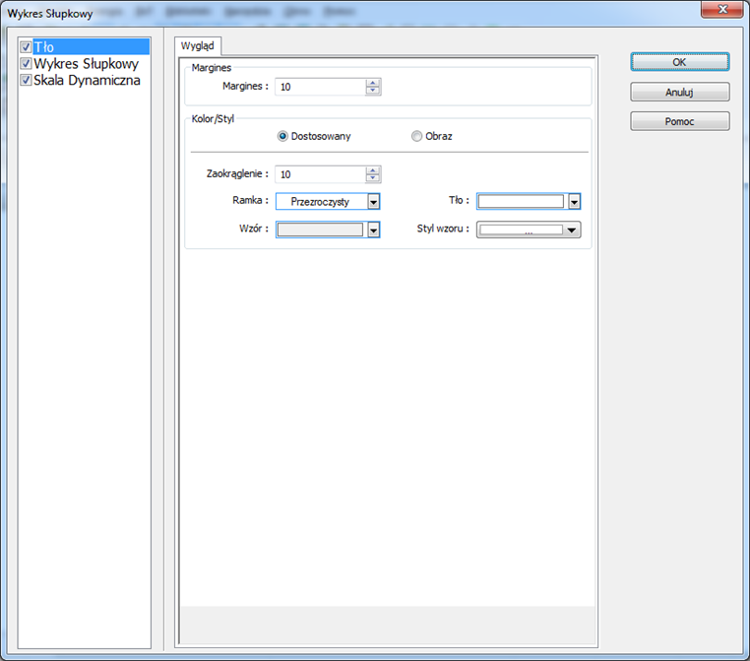Screen dimensions: 750x661
Task: Close the Wykres Słupkowy dialog
Action: tap(722, 9)
